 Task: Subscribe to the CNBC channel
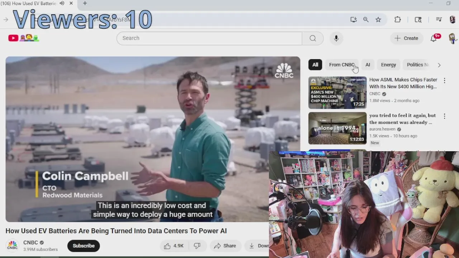coord(84,246)
